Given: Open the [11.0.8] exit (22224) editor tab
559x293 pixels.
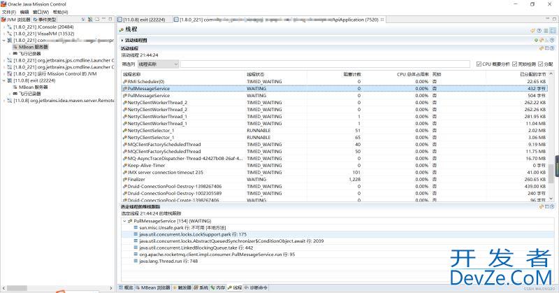Looking at the screenshot, I should pyautogui.click(x=142, y=20).
